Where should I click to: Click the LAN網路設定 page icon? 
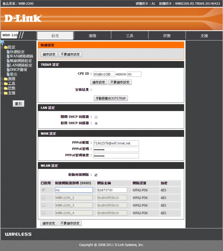click(8, 65)
